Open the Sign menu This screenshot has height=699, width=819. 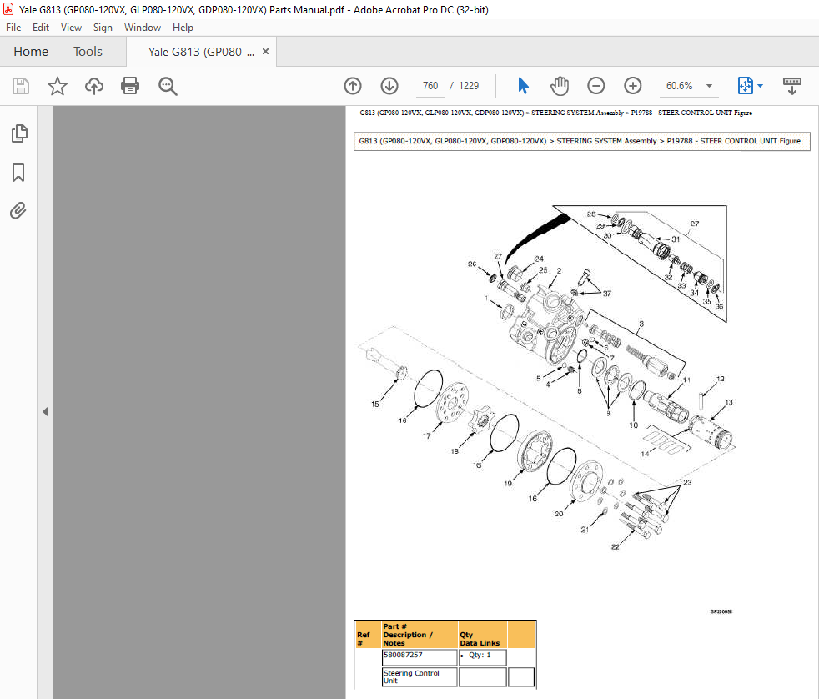click(103, 28)
